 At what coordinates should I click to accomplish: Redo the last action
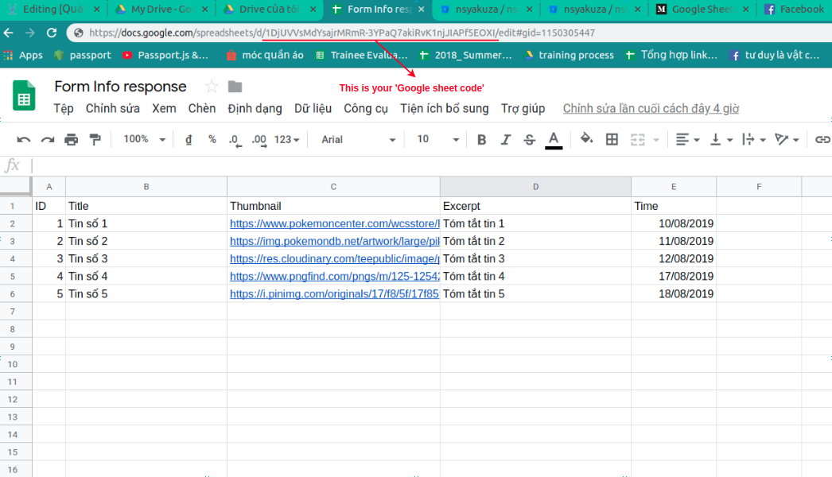(48, 140)
